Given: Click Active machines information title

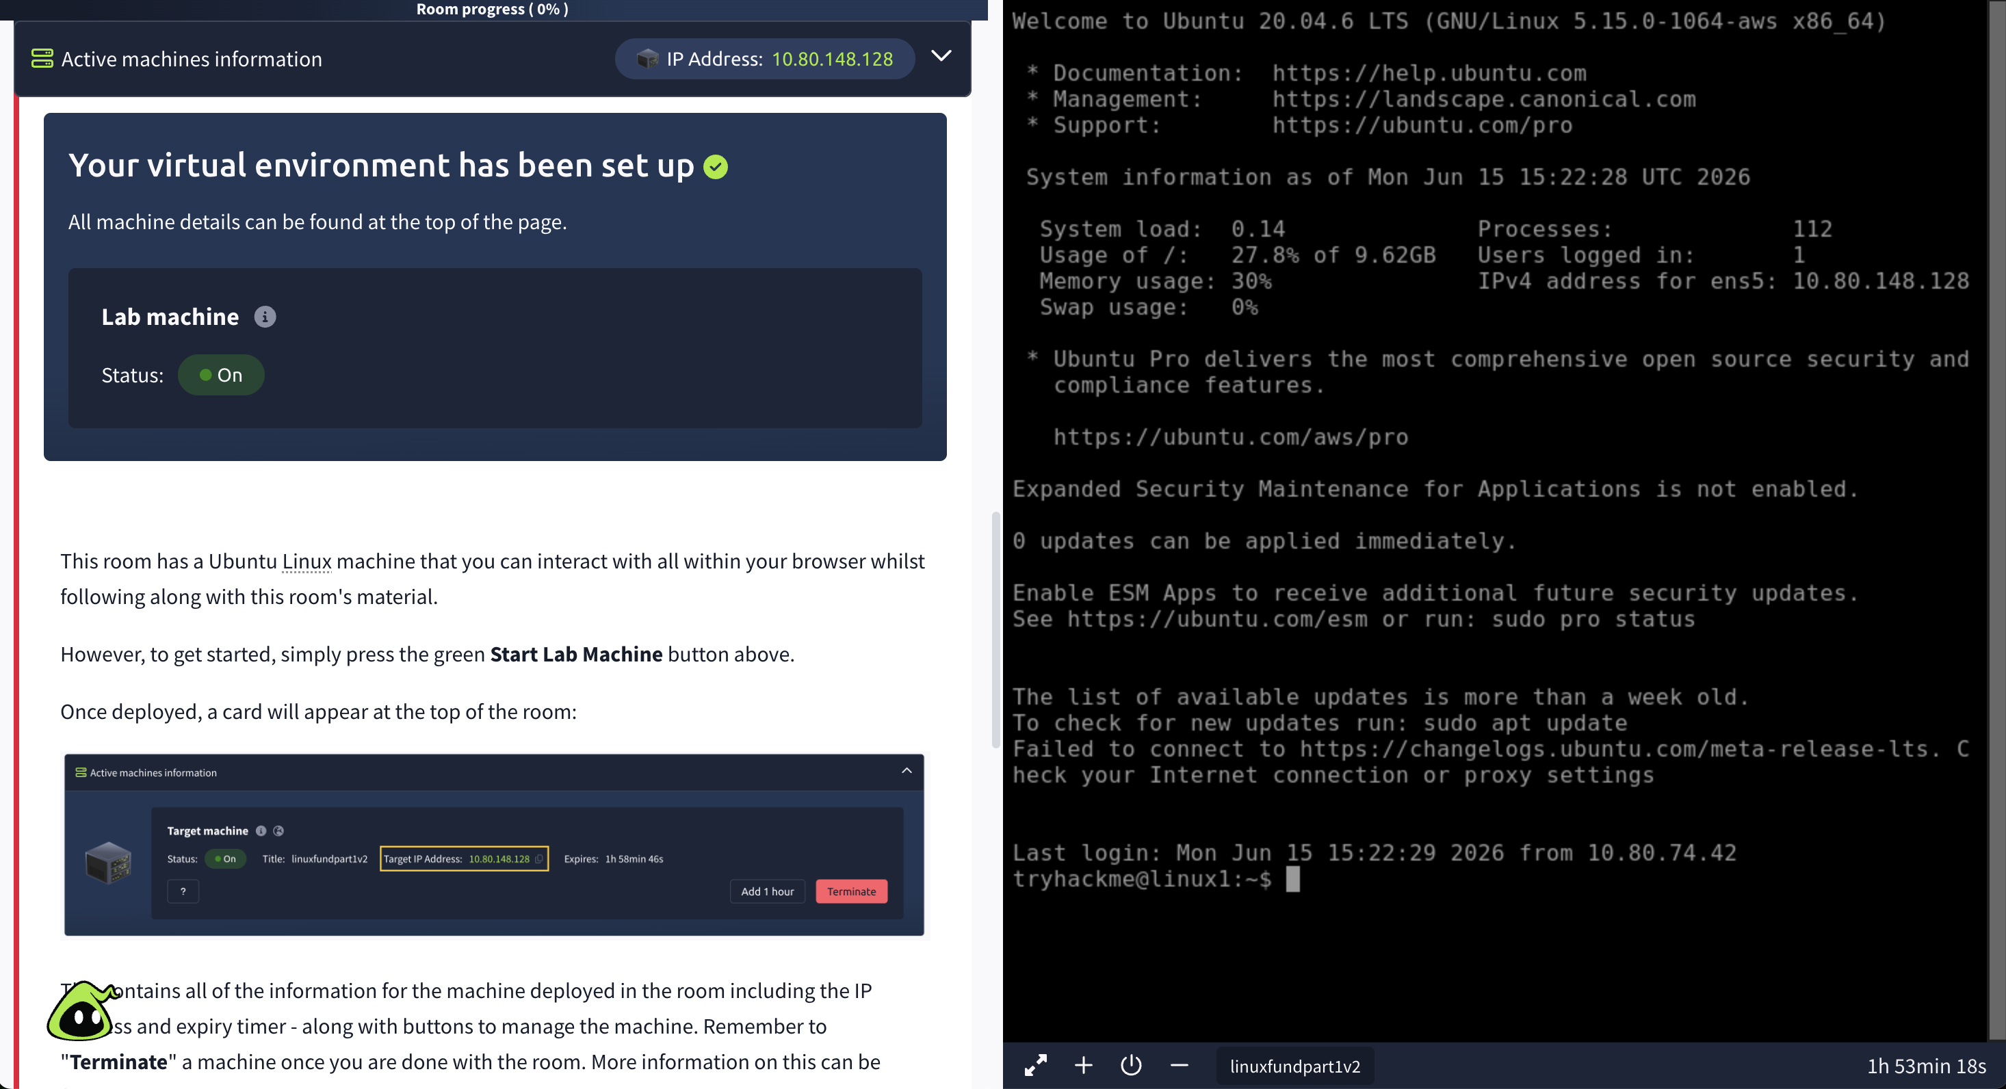Looking at the screenshot, I should click(x=192, y=59).
